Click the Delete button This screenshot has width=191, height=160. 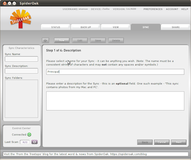pos(116,41)
